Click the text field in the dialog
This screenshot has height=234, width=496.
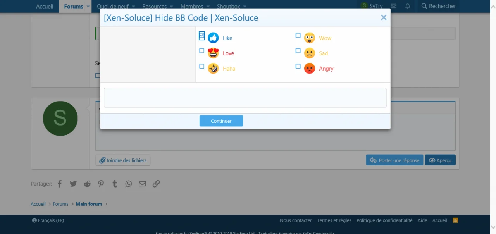click(245, 98)
